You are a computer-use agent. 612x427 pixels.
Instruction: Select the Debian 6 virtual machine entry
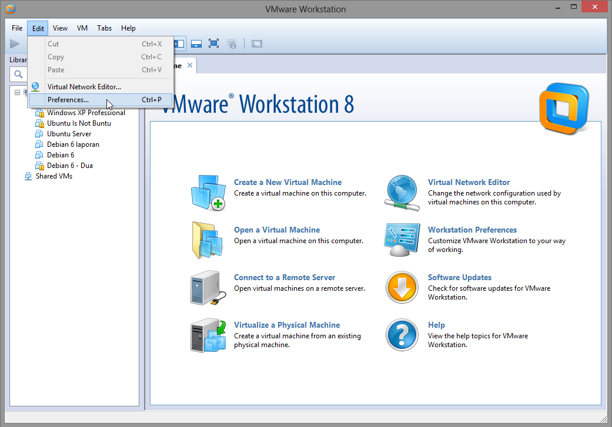click(x=61, y=155)
